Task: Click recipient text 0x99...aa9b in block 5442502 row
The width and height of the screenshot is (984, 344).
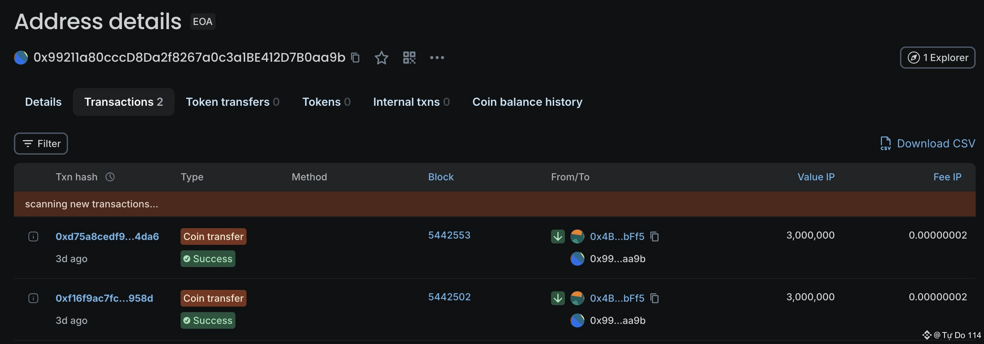Action: tap(618, 321)
